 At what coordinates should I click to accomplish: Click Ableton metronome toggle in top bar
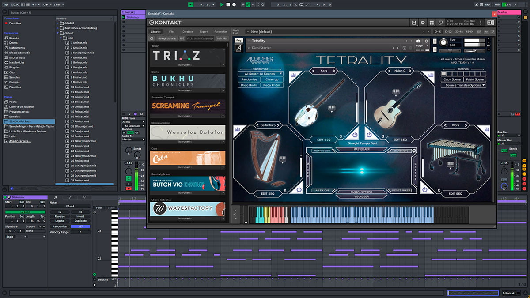coord(47,4)
